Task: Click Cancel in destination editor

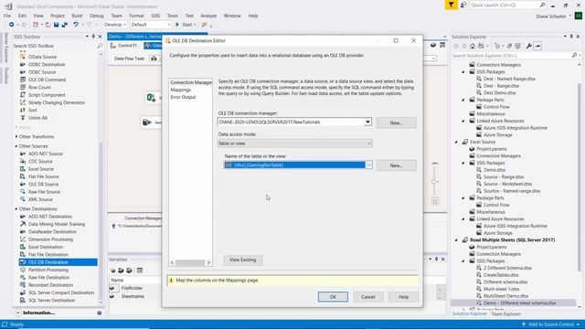Action: click(367, 297)
